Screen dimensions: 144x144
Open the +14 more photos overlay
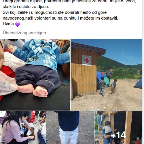coord(118,135)
